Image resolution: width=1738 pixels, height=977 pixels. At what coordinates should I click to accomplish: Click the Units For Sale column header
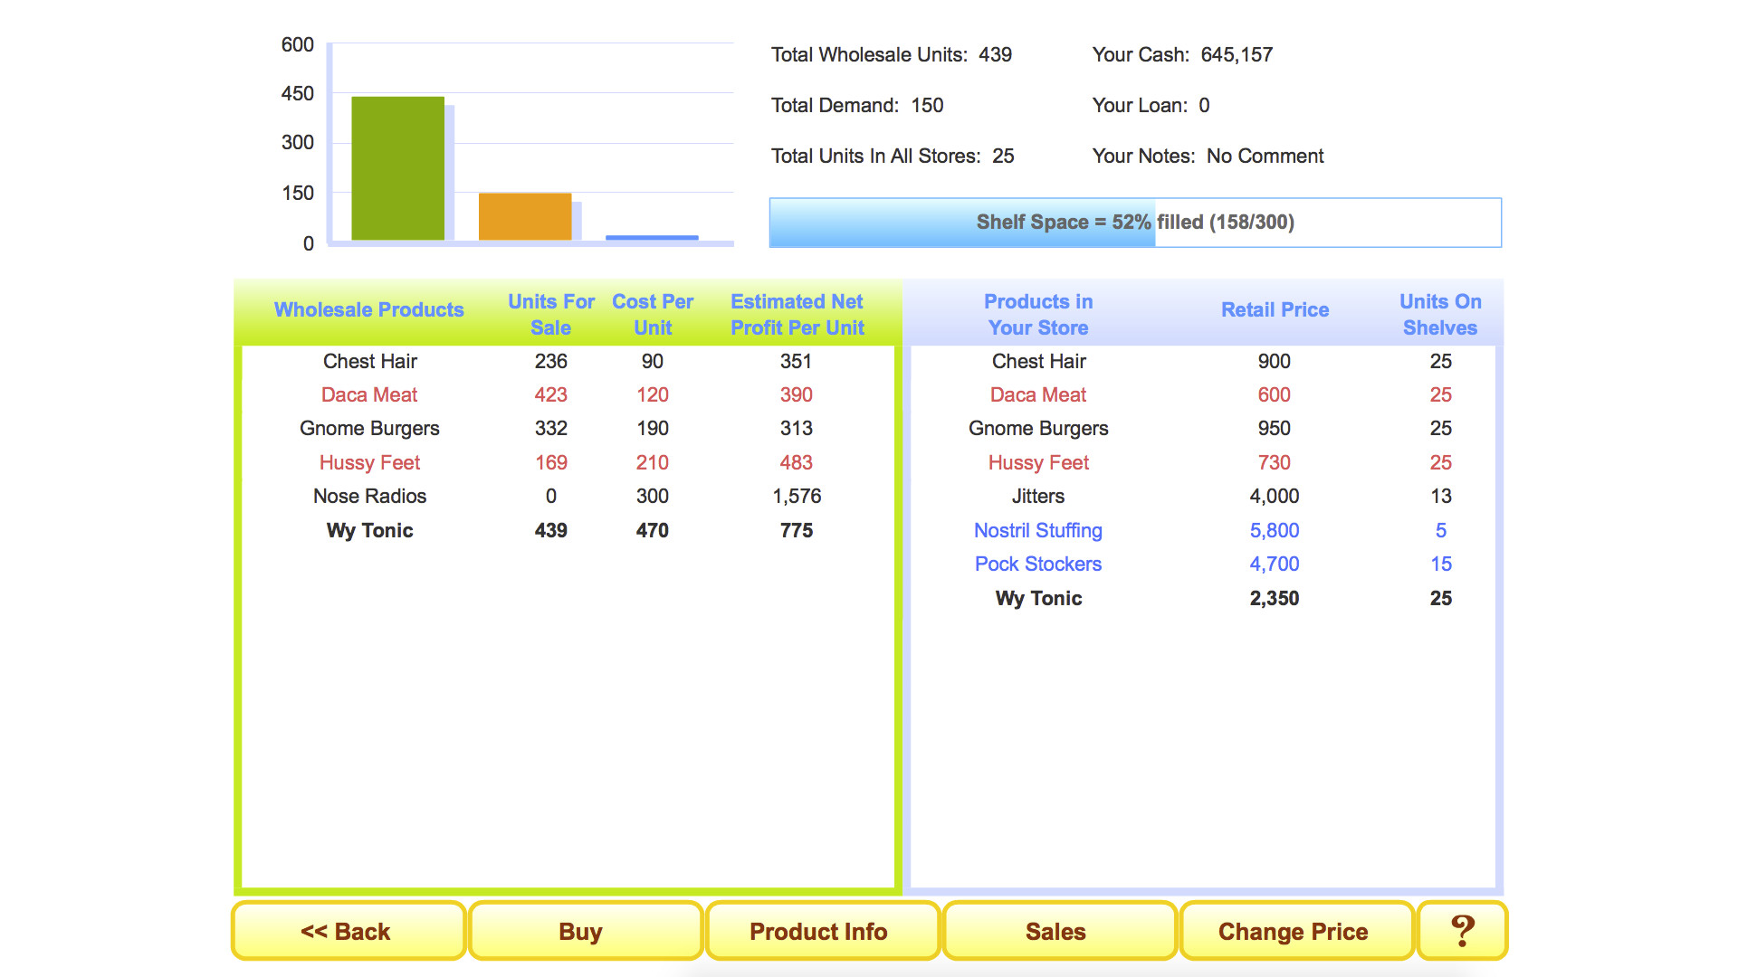tap(550, 314)
